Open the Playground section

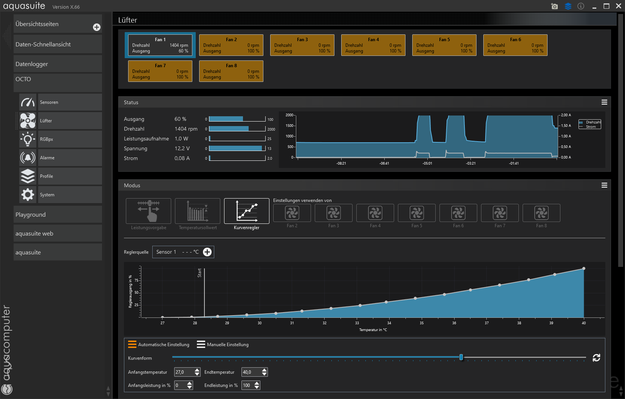click(57, 215)
